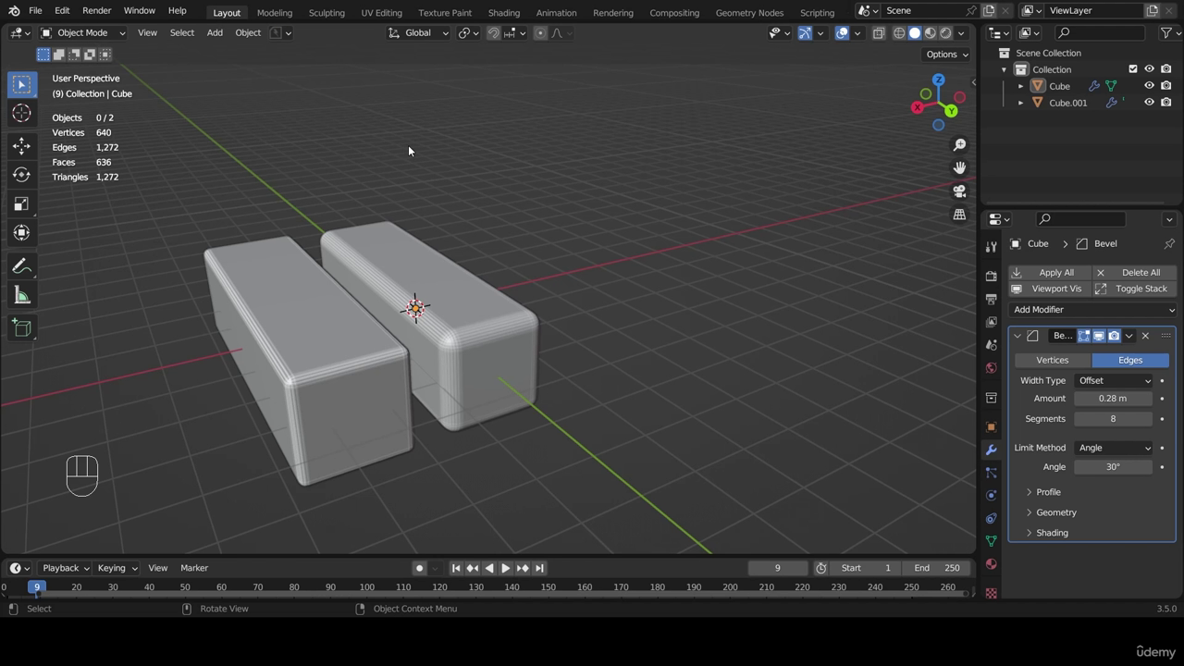
Task: Hide Cube.001 in the outliner
Action: [1149, 103]
